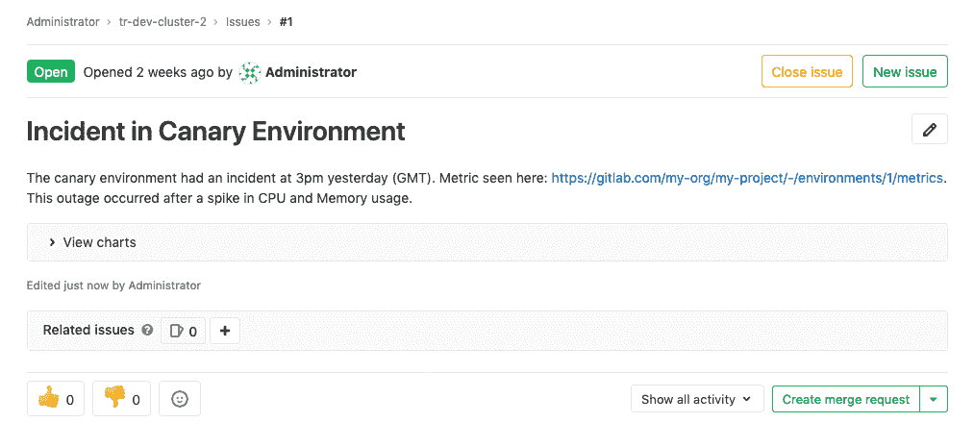Click the New issue button
Screen dimensions: 974x423
pos(905,72)
